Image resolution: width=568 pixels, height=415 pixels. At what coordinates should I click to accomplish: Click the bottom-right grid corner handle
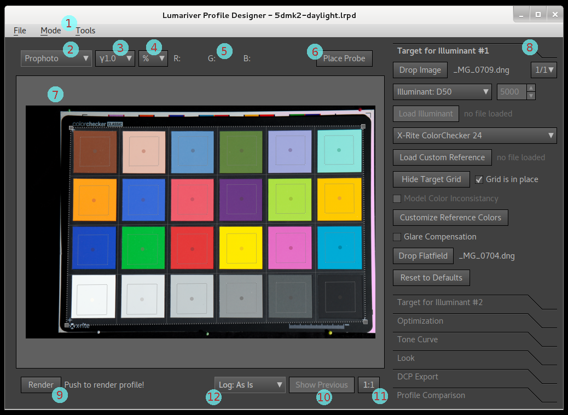tap(366, 322)
